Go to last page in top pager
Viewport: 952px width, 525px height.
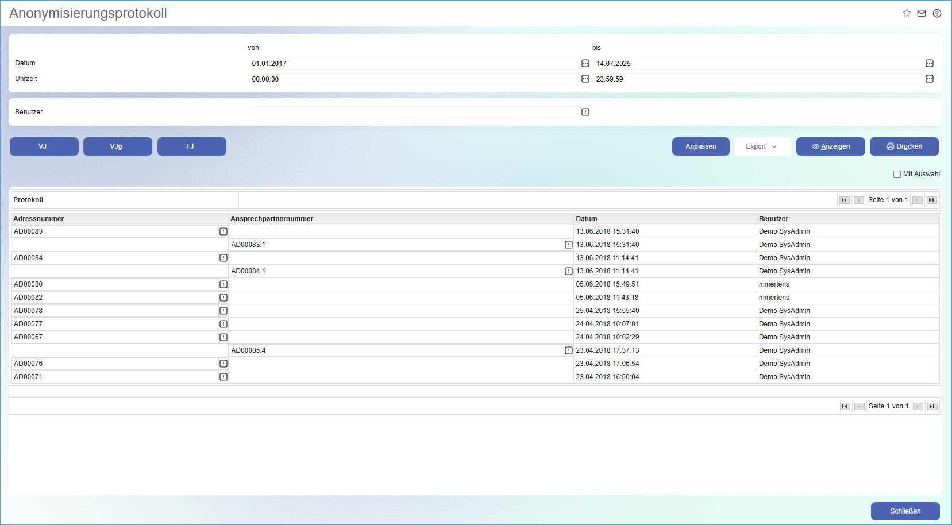931,200
